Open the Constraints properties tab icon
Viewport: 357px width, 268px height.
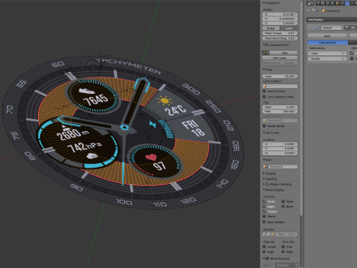[x=342, y=3]
